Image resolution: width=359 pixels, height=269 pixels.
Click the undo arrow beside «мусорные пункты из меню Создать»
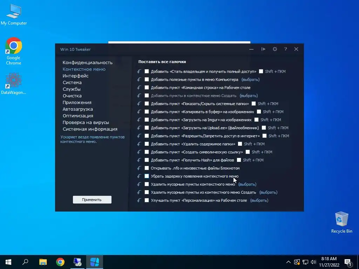click(x=139, y=192)
